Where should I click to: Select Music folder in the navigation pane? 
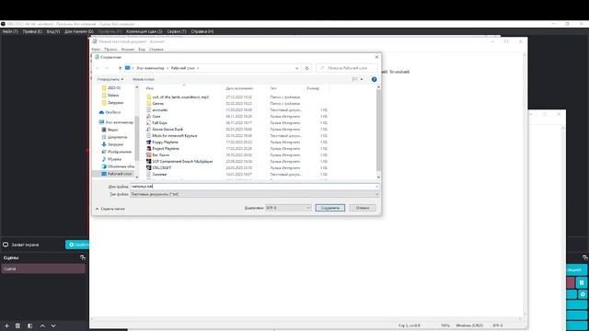click(111, 159)
